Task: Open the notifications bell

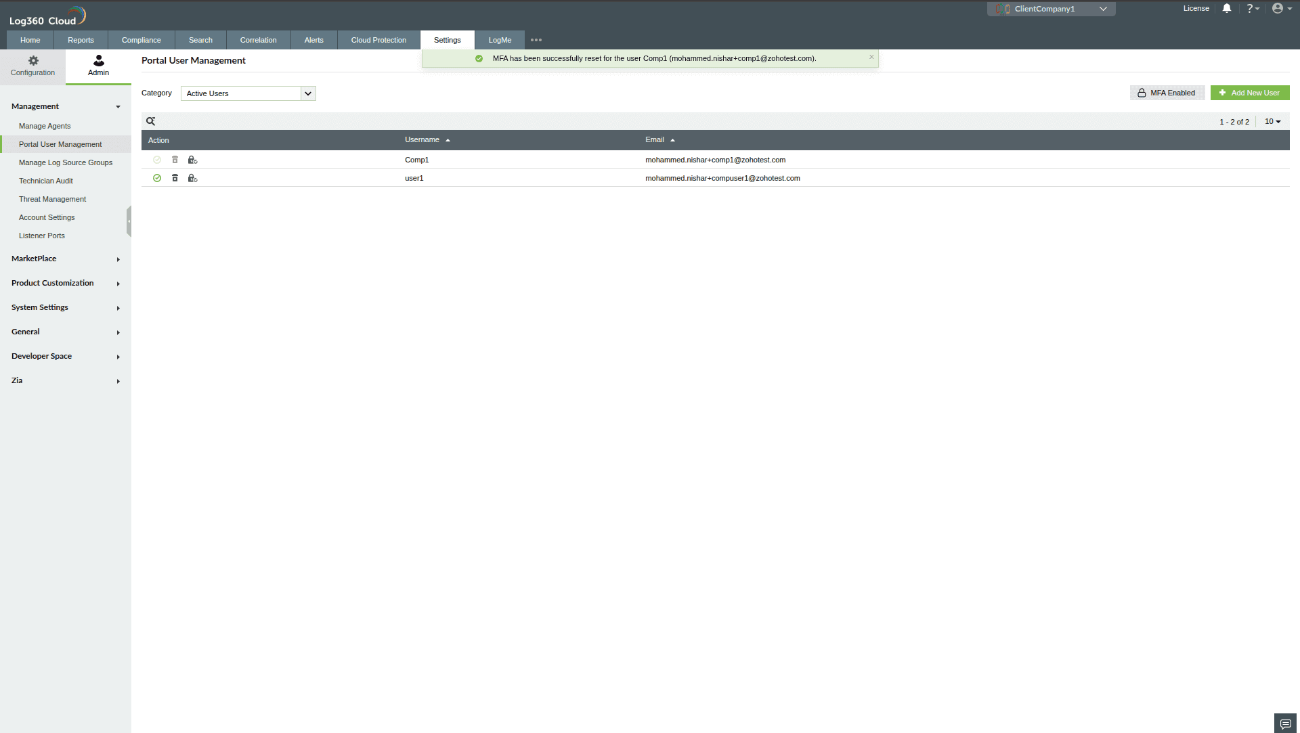Action: tap(1226, 8)
